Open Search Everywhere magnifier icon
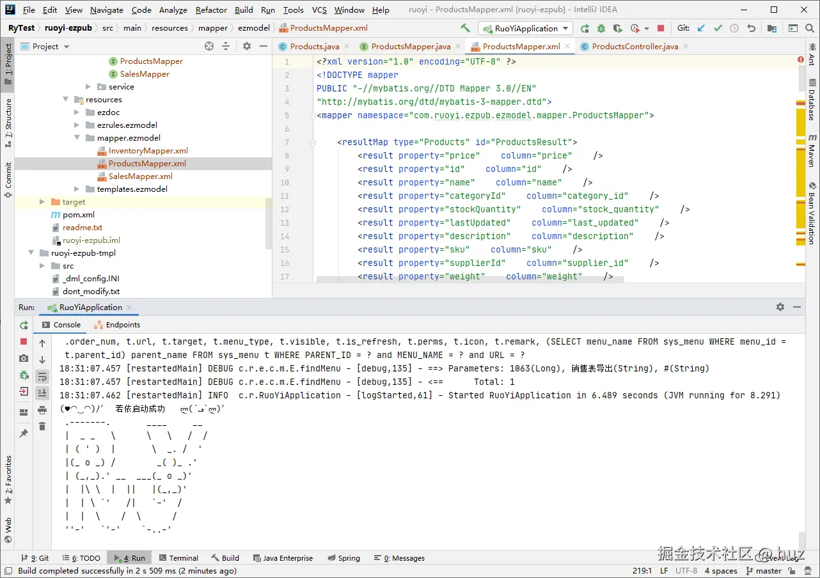Viewport: 820px width, 578px height. tap(810, 28)
